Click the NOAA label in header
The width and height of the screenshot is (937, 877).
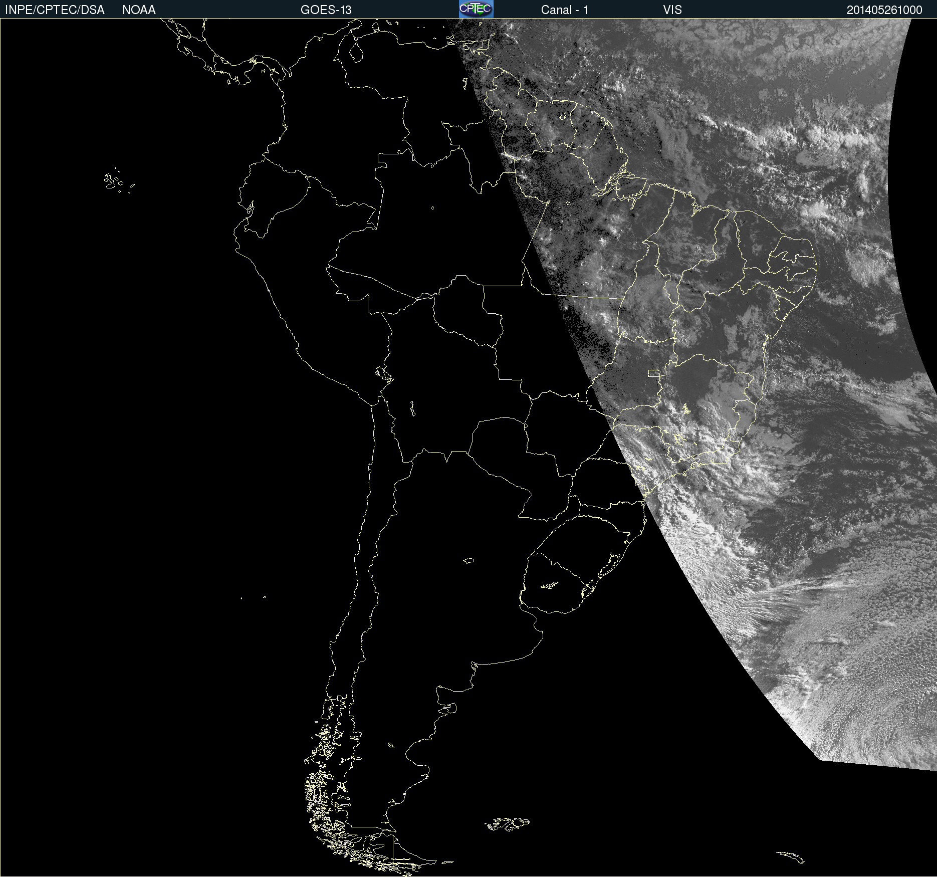point(139,10)
